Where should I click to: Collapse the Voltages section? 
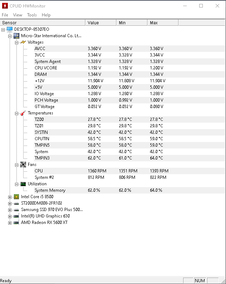pyautogui.click(x=16, y=43)
